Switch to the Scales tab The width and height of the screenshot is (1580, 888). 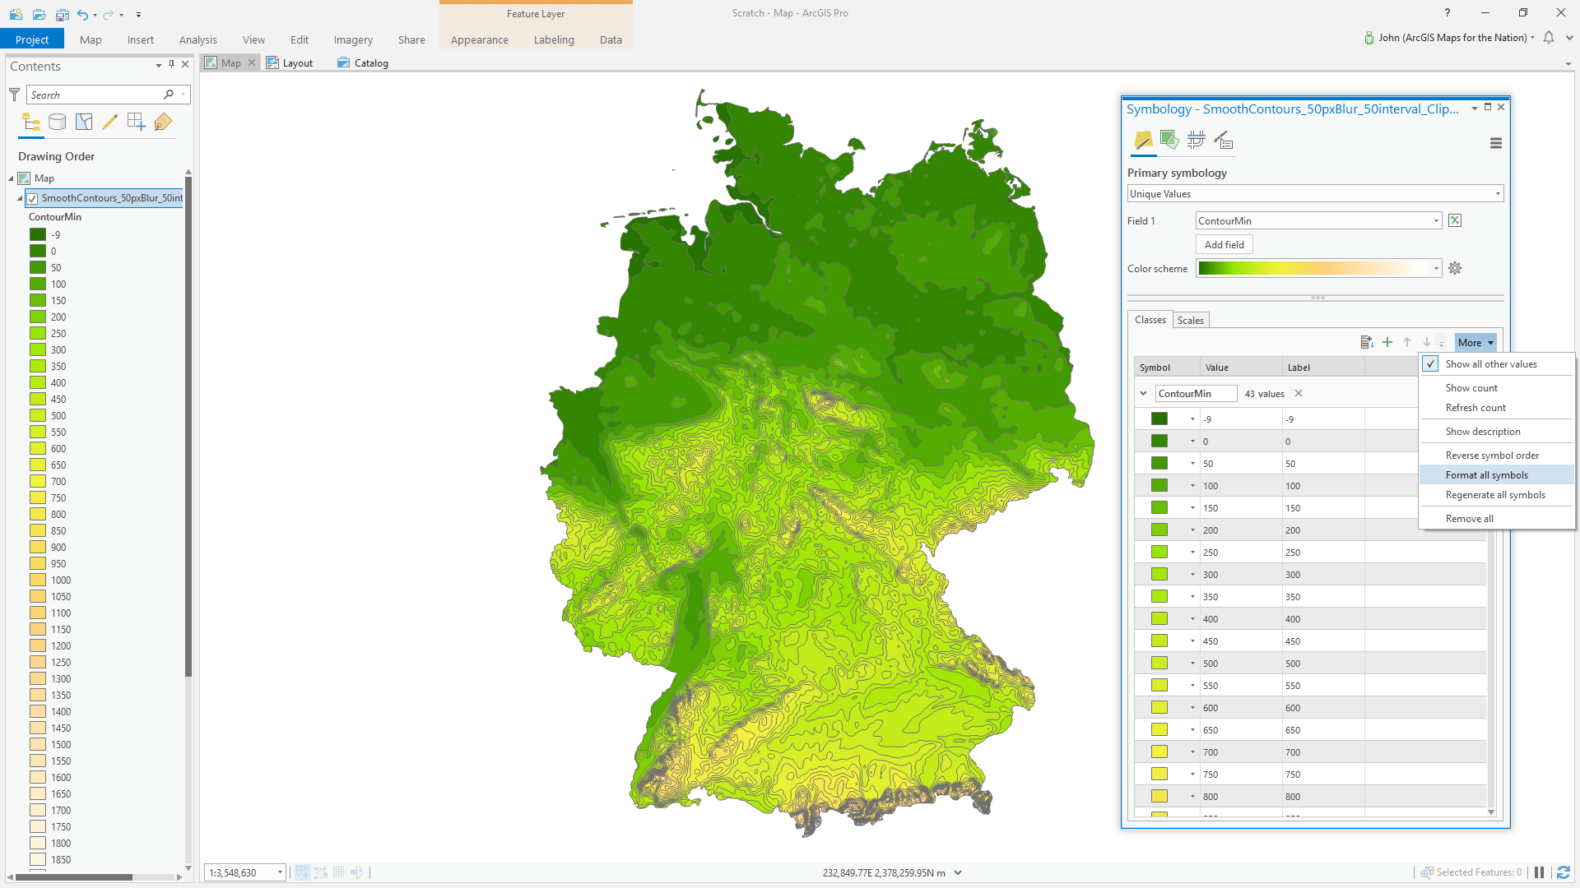(1190, 321)
